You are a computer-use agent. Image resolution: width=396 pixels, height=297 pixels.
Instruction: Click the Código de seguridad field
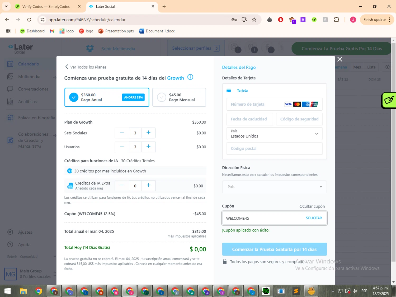[x=299, y=119]
